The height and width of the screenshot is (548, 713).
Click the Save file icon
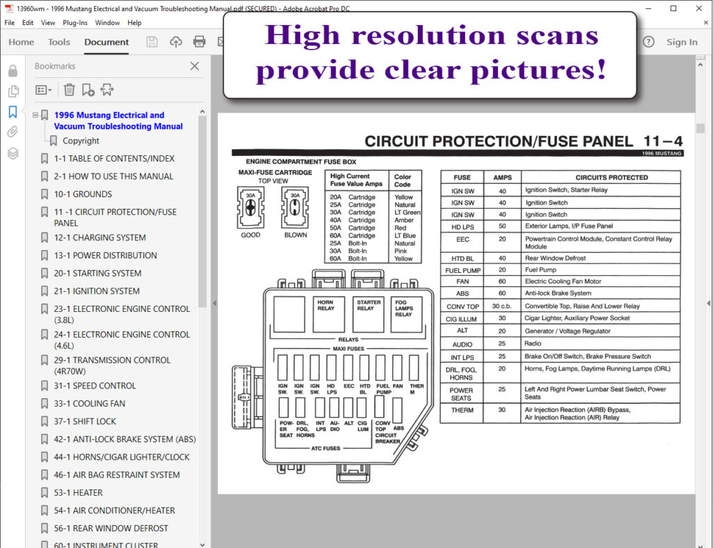(x=152, y=42)
